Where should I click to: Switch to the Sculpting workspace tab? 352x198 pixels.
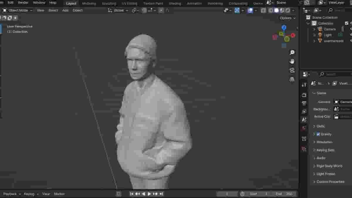click(109, 3)
